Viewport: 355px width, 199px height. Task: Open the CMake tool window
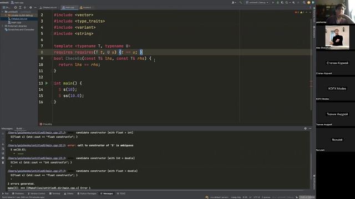coord(69,193)
